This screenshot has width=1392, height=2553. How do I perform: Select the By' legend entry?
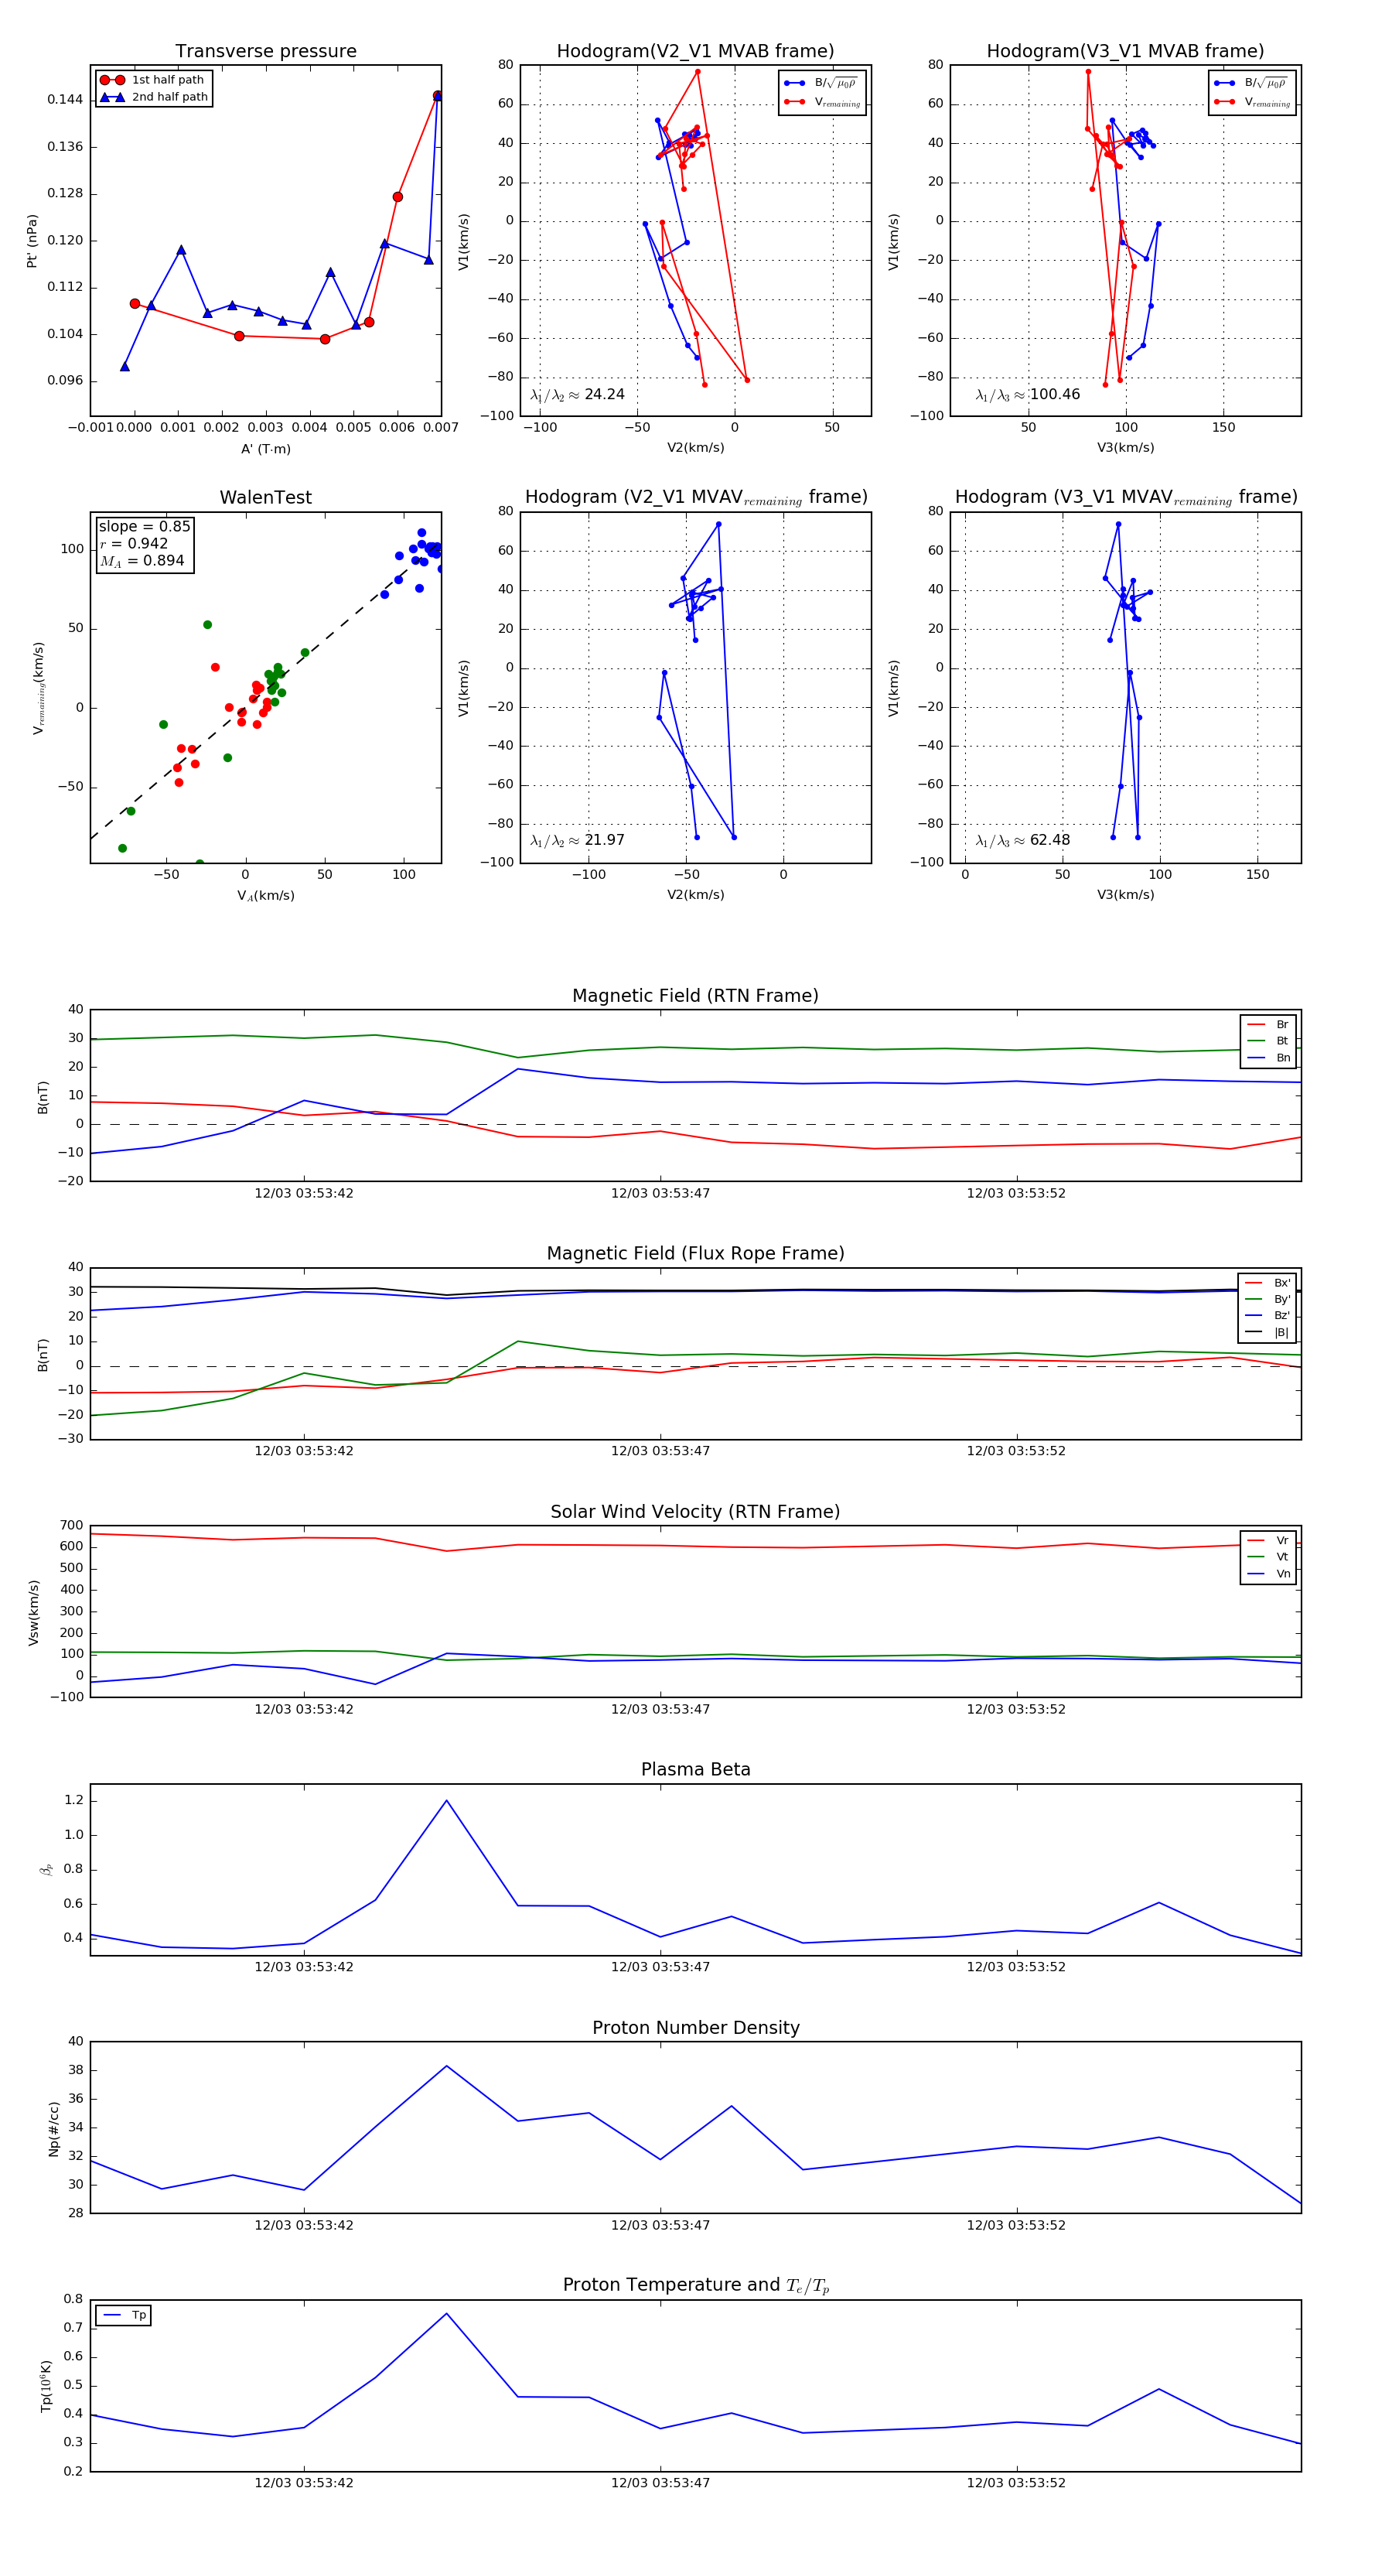click(1267, 1299)
